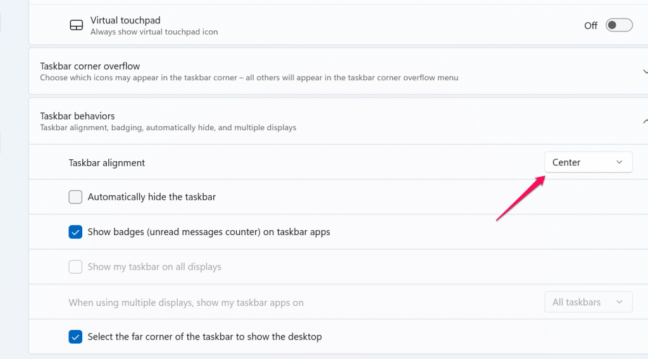Open the Taskbar alignment Center dropdown
648x359 pixels.
click(588, 162)
